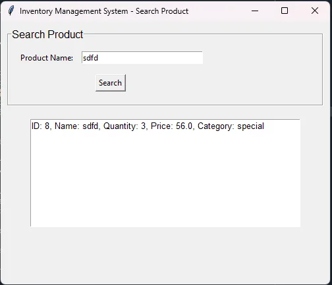The image size is (332, 285).
Task: Click "Category: special" in the results list
Action: coord(231,126)
